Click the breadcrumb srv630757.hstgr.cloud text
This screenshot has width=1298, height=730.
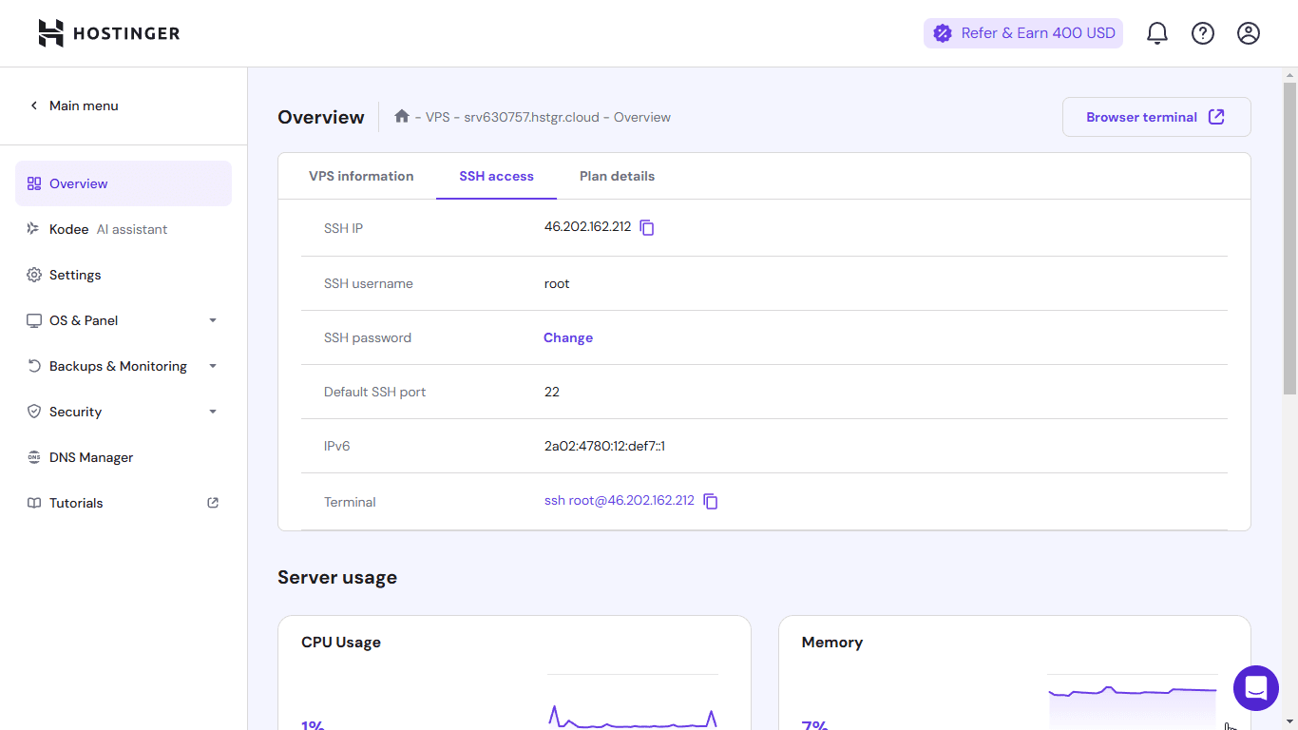531,117
